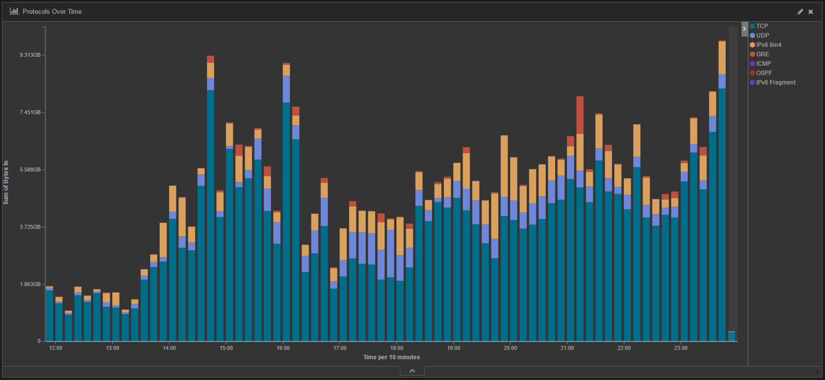Toggle OSPF series in legend
825x380 pixels.
click(x=761, y=73)
